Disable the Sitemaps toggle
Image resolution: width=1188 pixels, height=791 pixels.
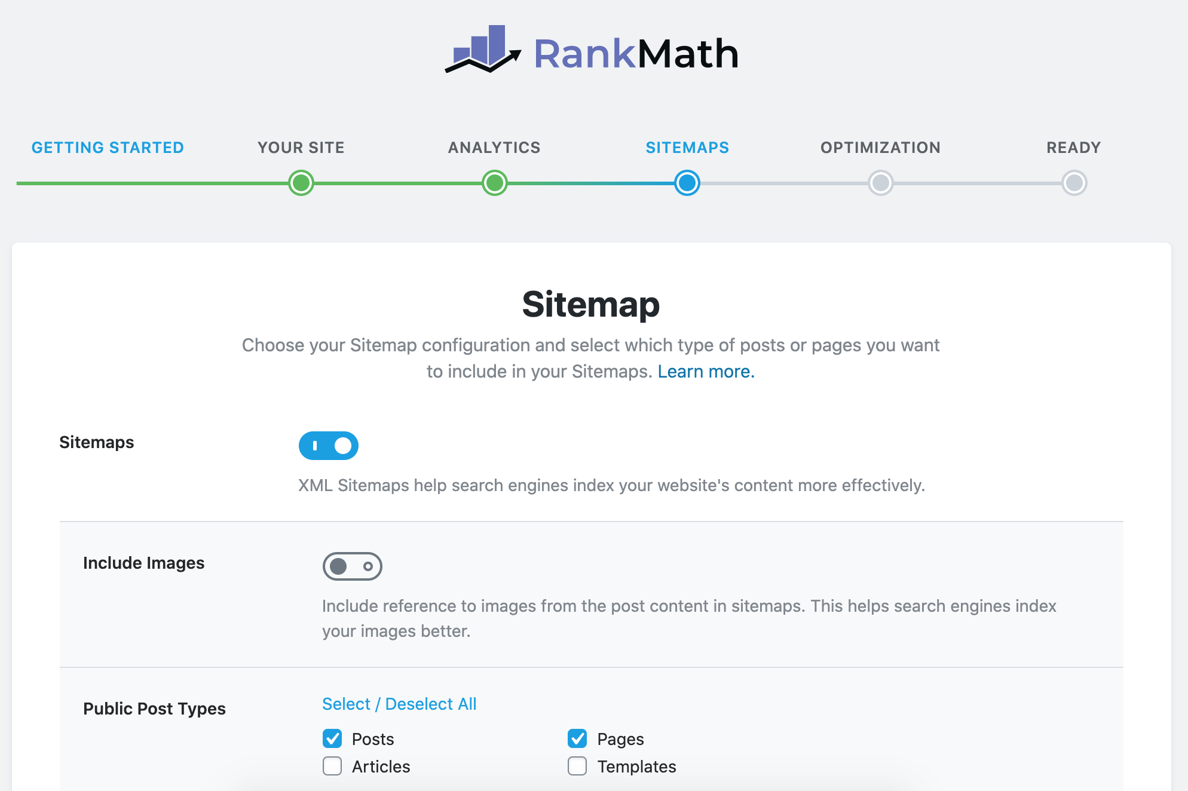click(x=328, y=445)
